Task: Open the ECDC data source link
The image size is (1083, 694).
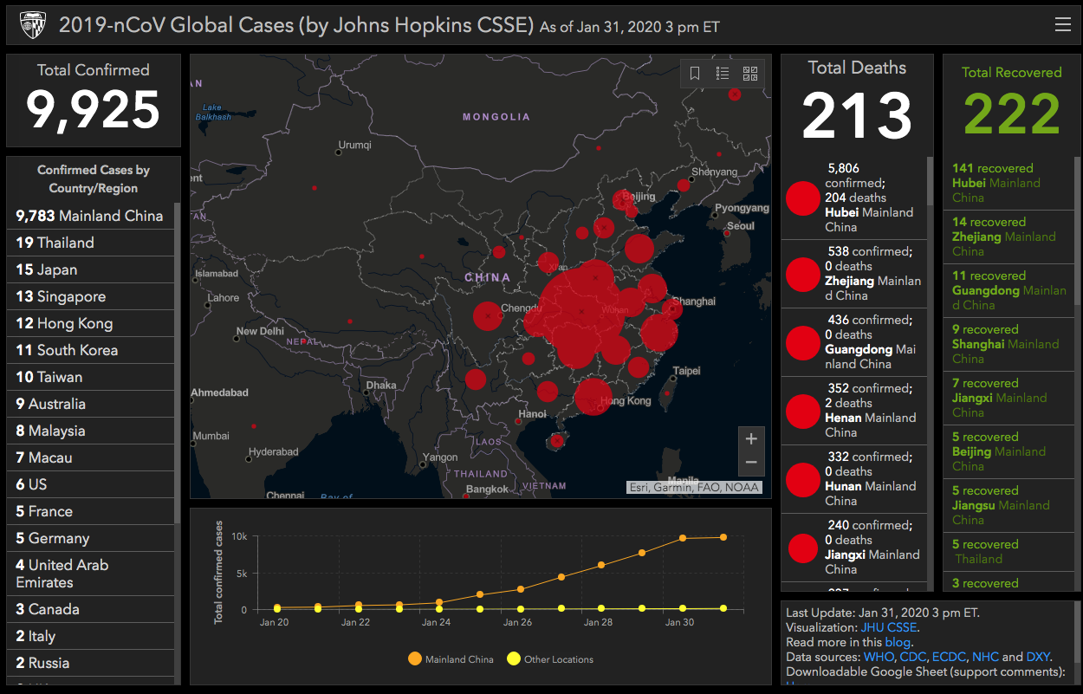Action: pyautogui.click(x=949, y=657)
